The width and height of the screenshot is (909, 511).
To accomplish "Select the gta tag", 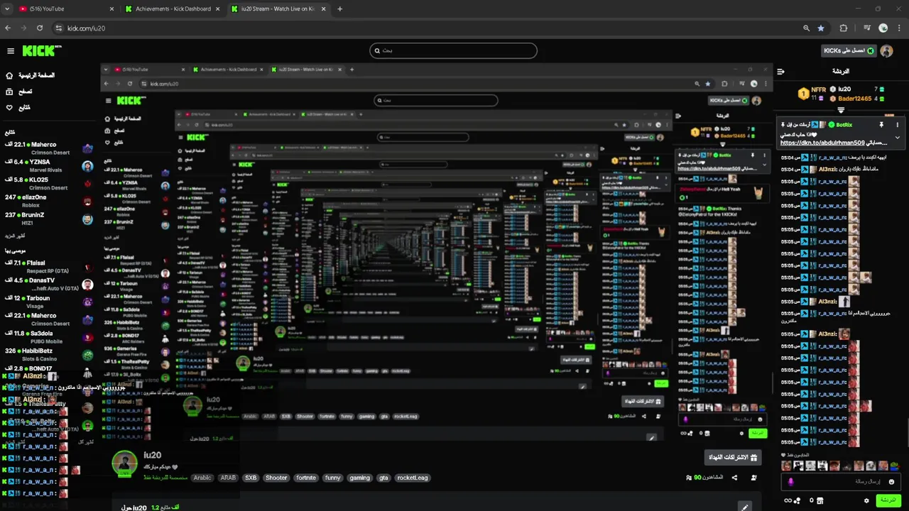I will tap(383, 478).
